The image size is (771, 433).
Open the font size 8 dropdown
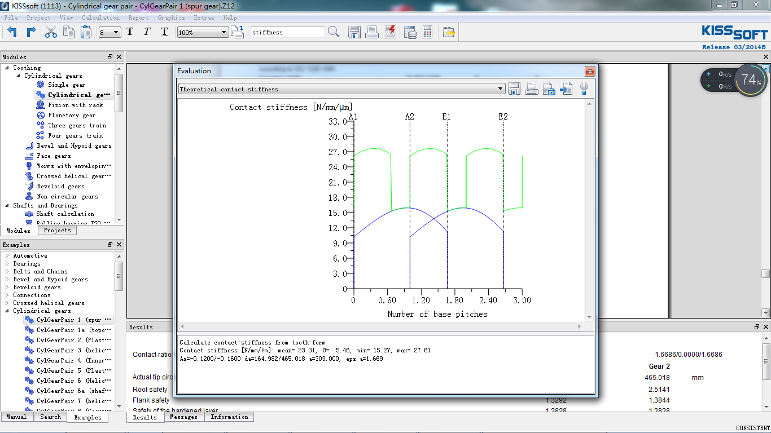(110, 32)
